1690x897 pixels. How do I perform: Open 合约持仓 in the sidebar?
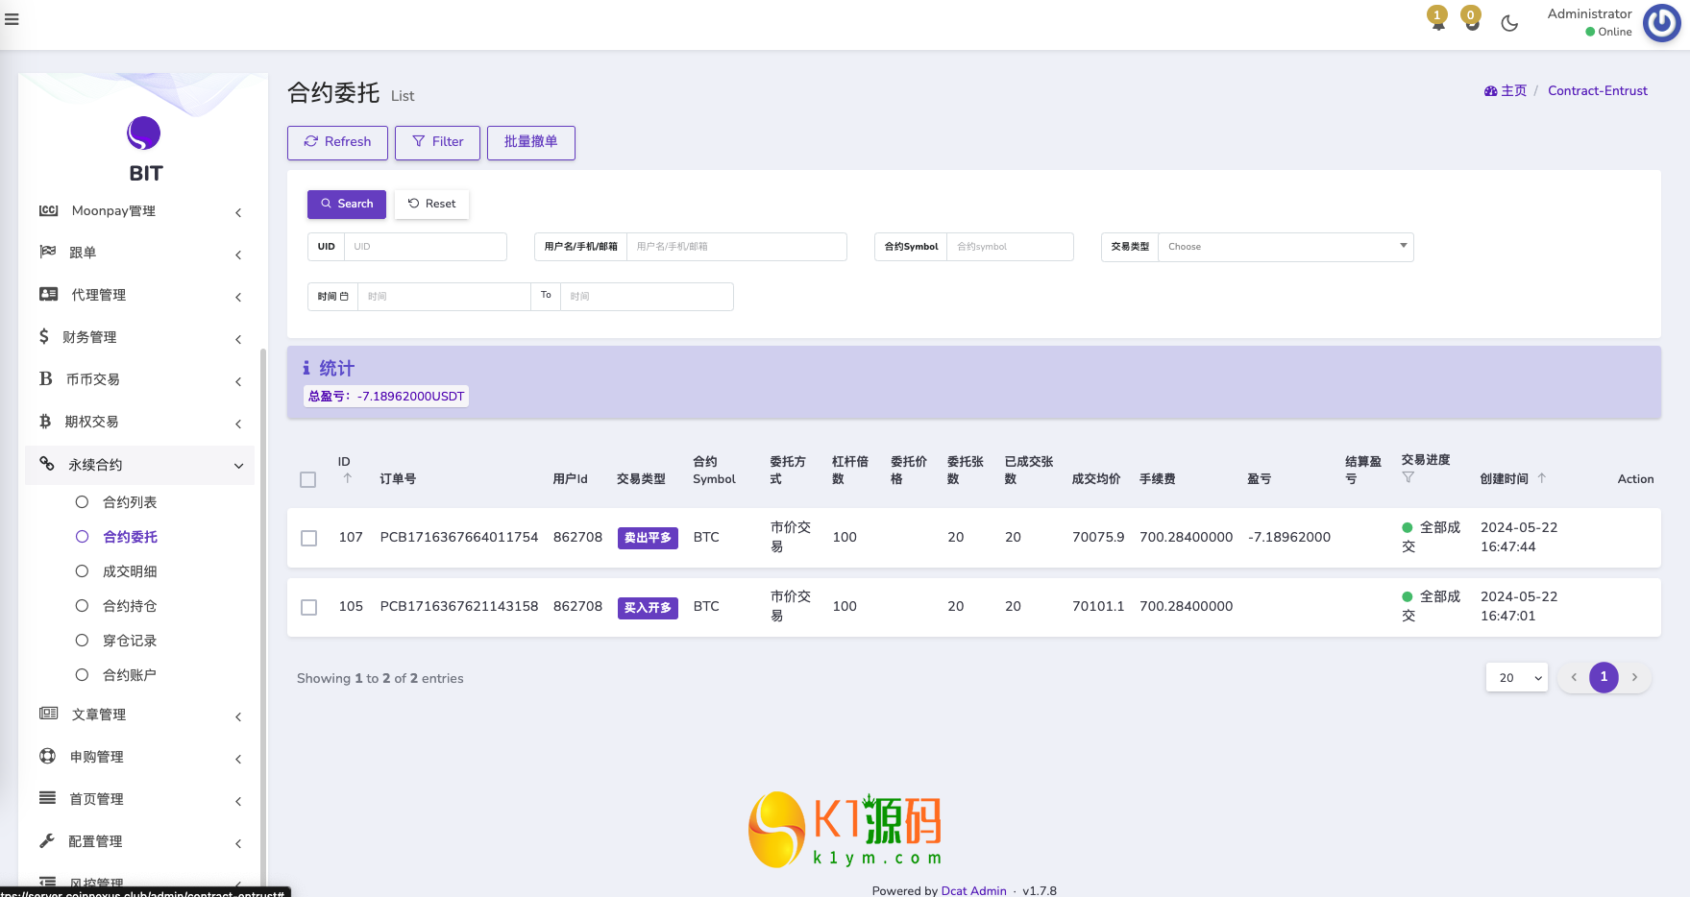pyautogui.click(x=129, y=606)
